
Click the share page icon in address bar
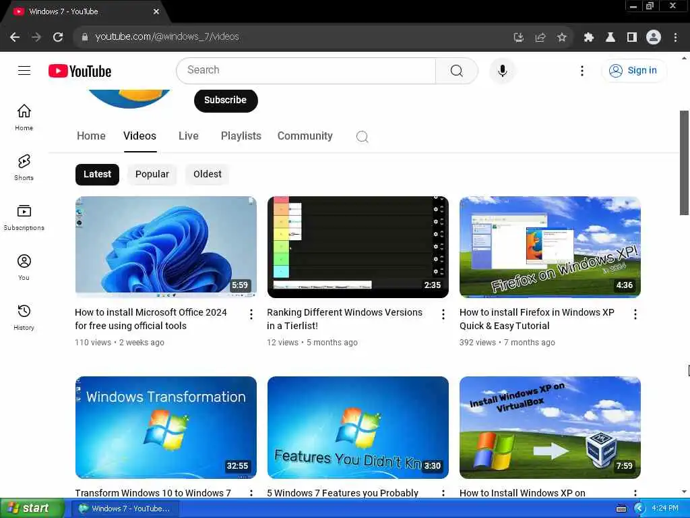540,38
